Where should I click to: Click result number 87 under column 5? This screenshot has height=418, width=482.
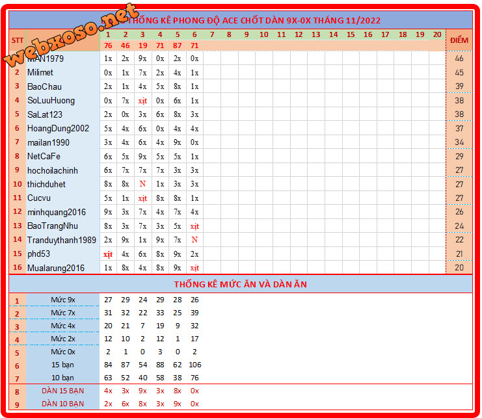point(178,46)
